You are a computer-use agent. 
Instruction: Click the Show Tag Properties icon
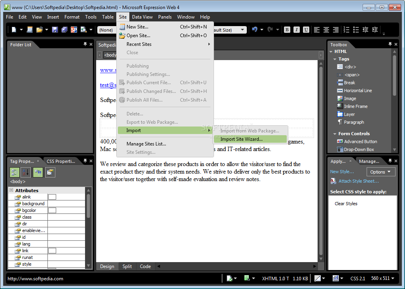click(x=50, y=172)
